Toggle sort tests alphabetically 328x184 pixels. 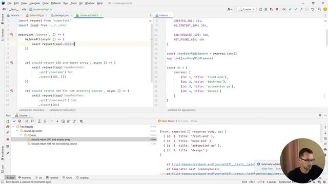[27, 121]
